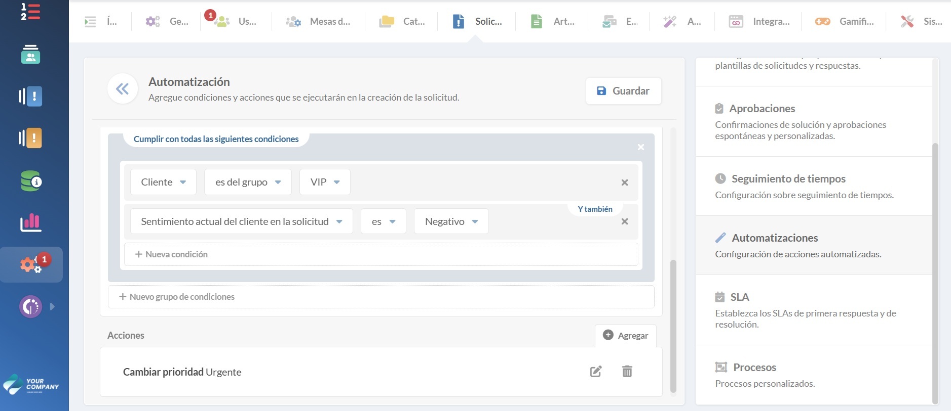Open the customers sidebar icon
The width and height of the screenshot is (951, 411).
[31, 55]
